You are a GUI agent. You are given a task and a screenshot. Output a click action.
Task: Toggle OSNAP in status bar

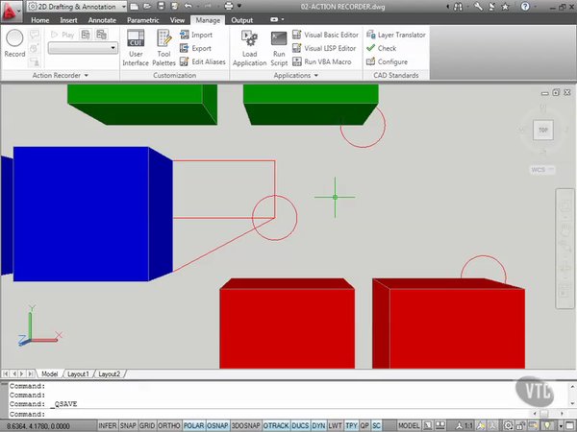(x=217, y=425)
